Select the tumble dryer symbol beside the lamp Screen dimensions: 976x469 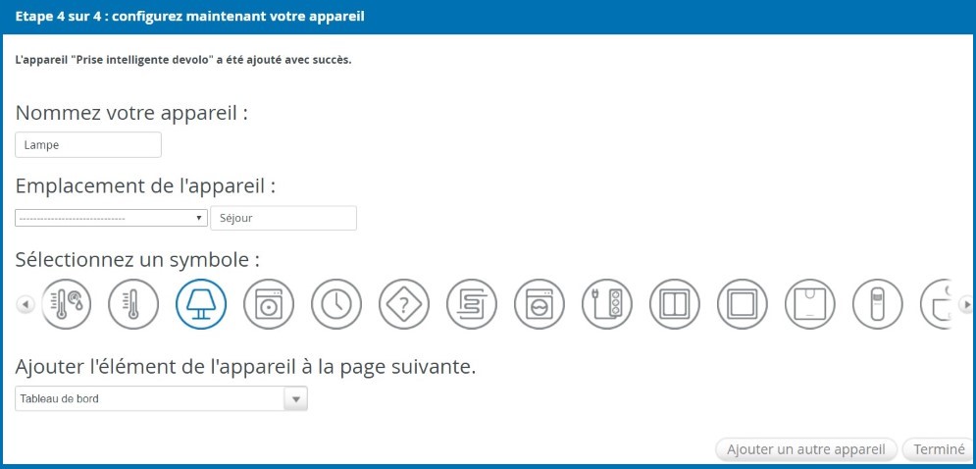tap(269, 304)
